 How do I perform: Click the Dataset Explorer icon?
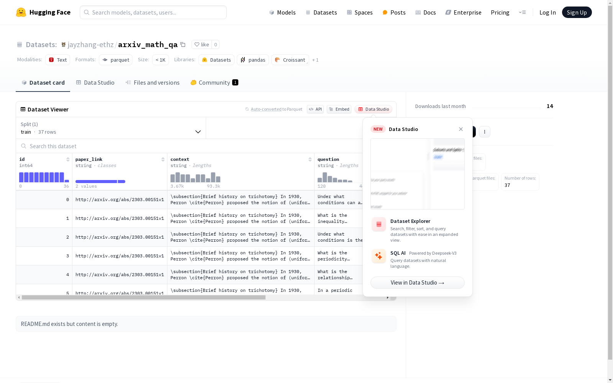pyautogui.click(x=379, y=224)
